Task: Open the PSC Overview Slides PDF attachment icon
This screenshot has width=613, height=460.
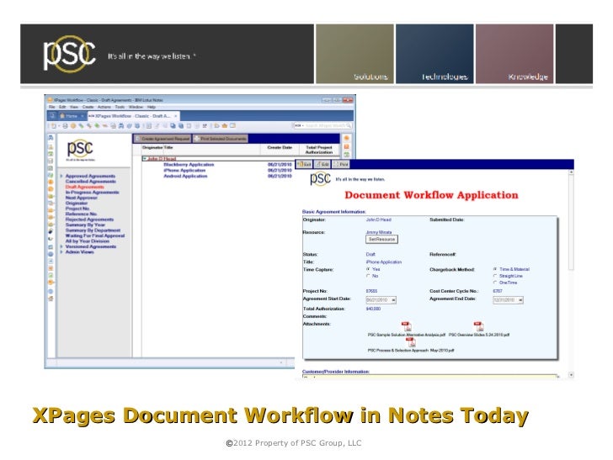Action: [479, 326]
